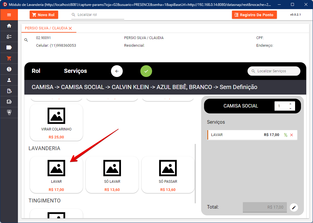Go back with the white arrow button
Screen dimensions: 313x223
tap(117, 71)
